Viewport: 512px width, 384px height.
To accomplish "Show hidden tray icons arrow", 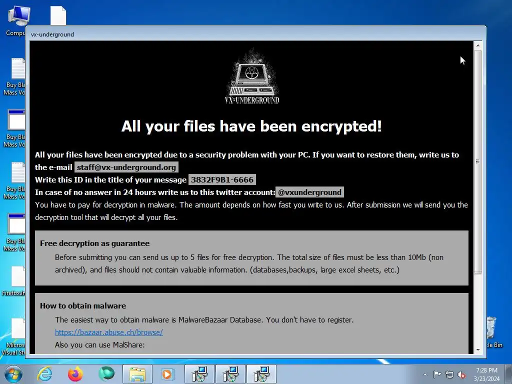I will pos(425,374).
